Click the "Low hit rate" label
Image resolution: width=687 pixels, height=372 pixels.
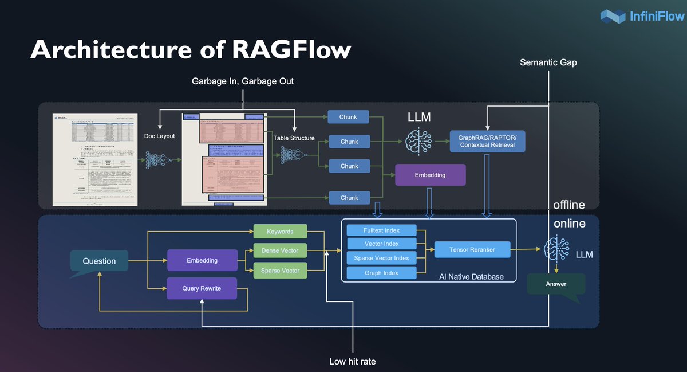coord(353,361)
